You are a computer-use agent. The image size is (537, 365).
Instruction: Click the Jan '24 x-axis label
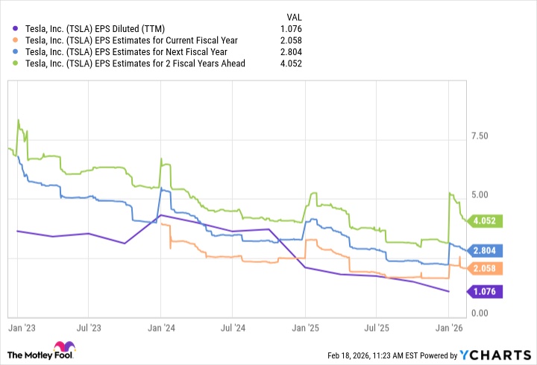[x=161, y=326]
